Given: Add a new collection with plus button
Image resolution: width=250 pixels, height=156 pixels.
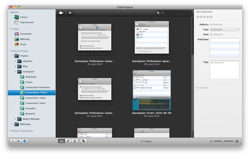Looking at the screenshot, I should click(13, 141).
